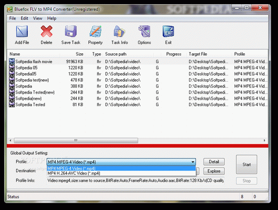
Task: Select file named Softpedia 05
Action: pos(26,68)
